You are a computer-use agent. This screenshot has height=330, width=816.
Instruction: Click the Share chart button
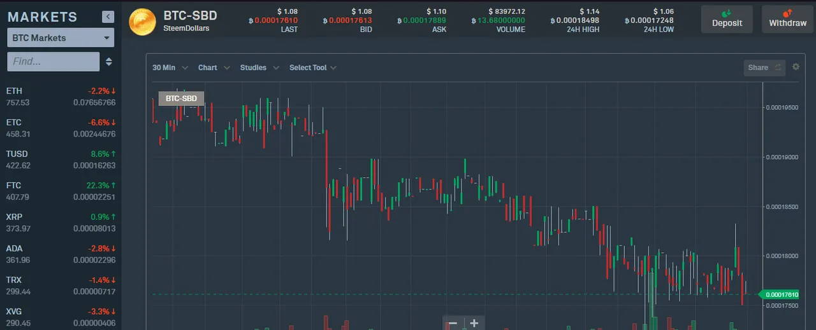(764, 67)
